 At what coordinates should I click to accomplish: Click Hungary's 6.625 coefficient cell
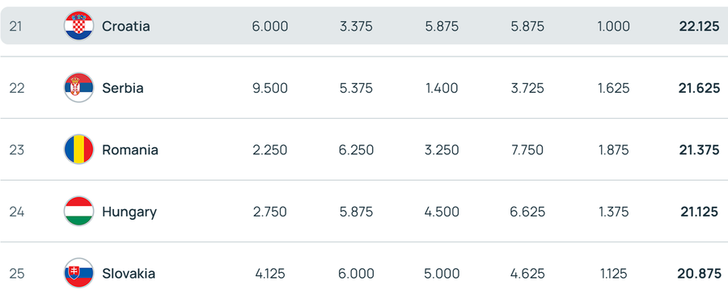[x=527, y=212]
